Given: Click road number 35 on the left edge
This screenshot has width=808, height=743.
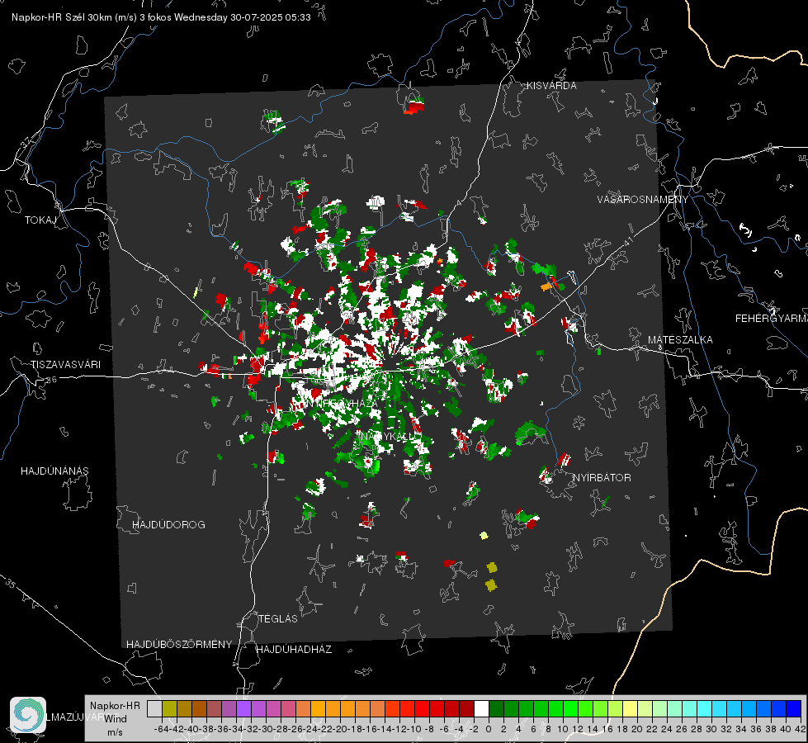Looking at the screenshot, I should click(11, 584).
